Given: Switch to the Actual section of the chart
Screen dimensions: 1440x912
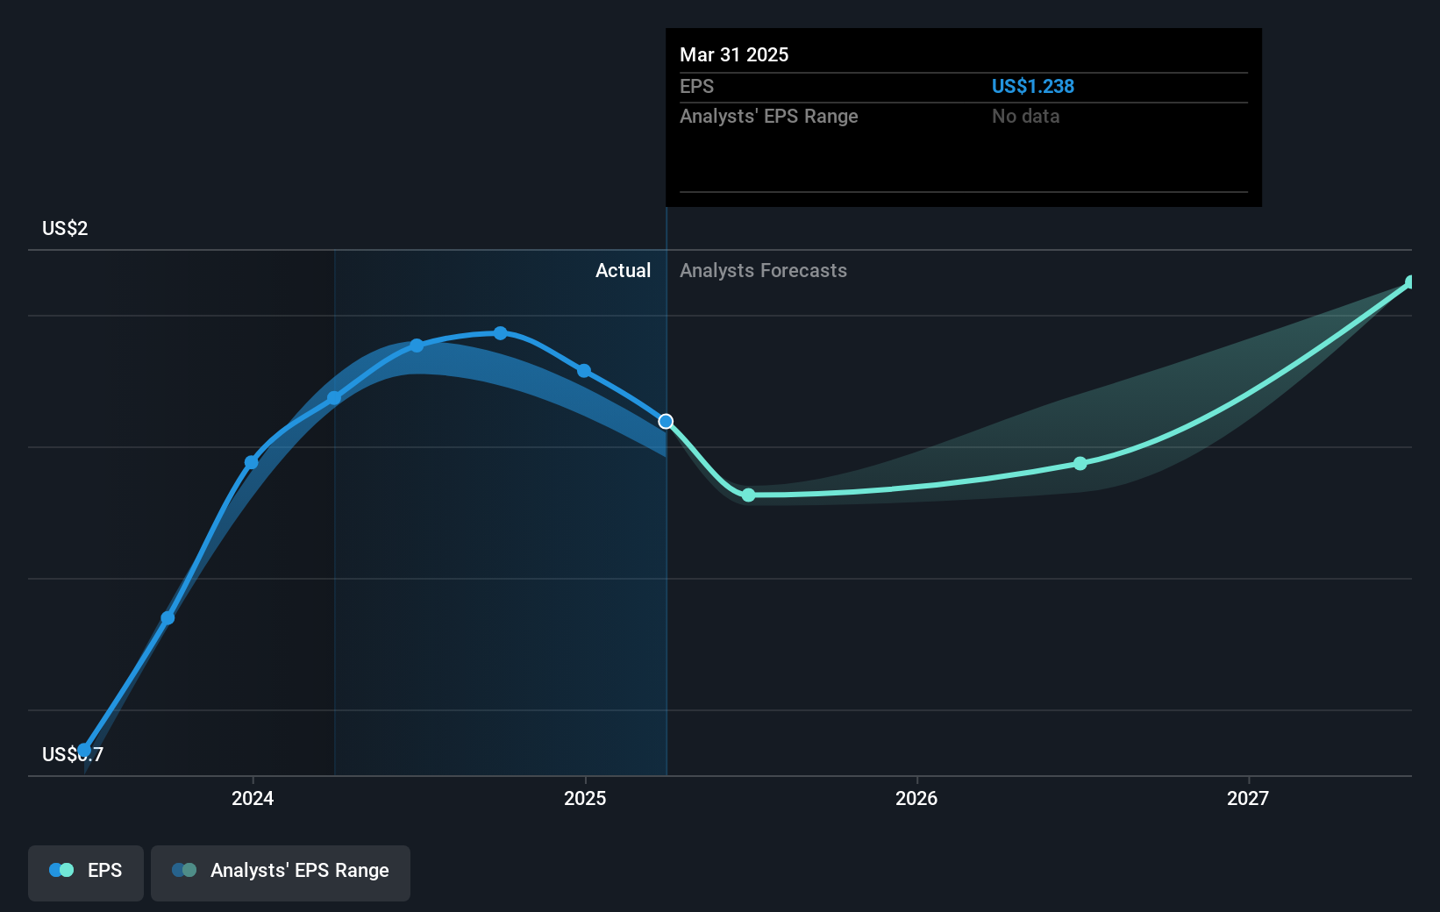Looking at the screenshot, I should [623, 270].
